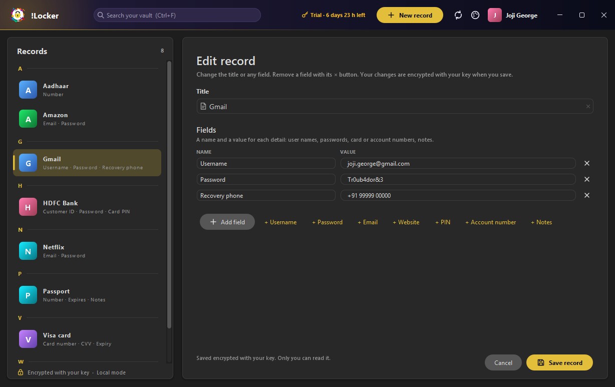Open the HDFC Bank record
This screenshot has height=387, width=615.
pos(87,207)
